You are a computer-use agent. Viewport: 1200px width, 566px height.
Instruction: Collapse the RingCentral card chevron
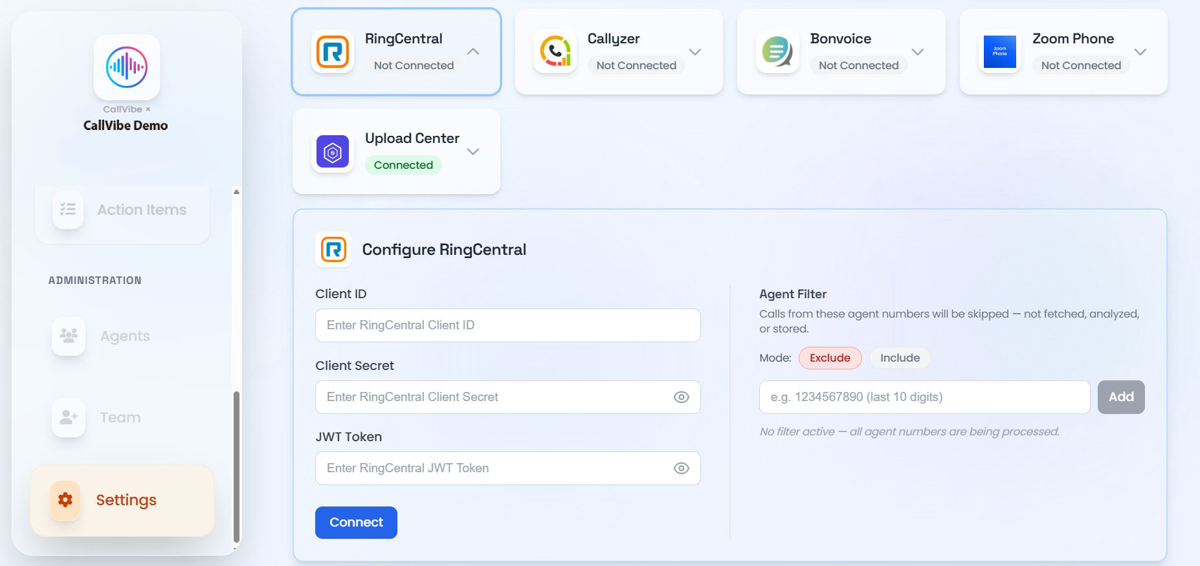pos(473,52)
